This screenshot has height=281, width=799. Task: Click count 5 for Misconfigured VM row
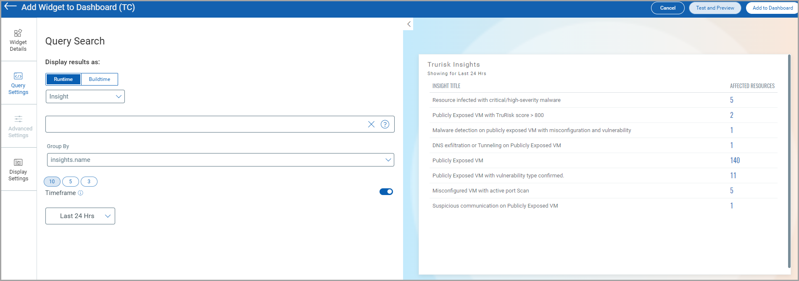[732, 191]
